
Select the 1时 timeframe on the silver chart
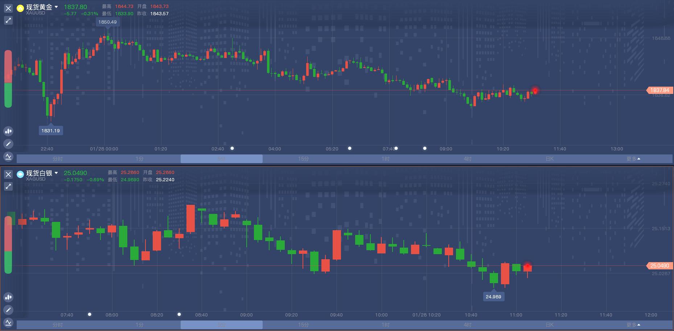[386, 325]
